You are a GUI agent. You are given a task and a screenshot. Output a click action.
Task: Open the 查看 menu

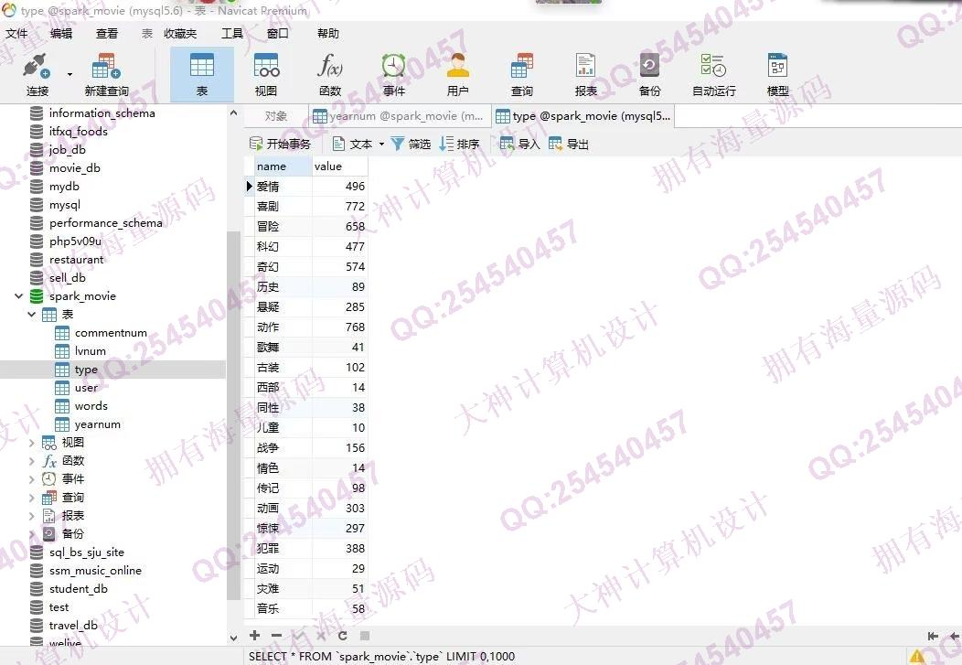(107, 33)
